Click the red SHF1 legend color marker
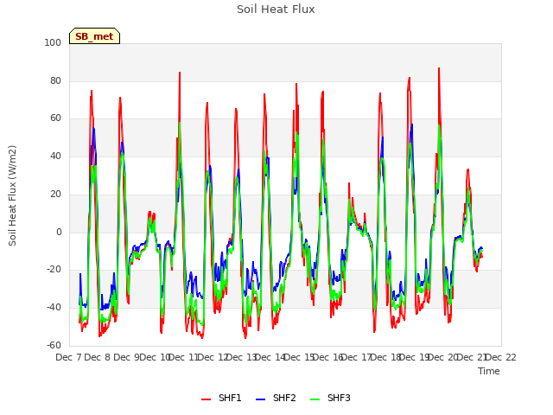The height and width of the screenshot is (415, 553). pyautogui.click(x=206, y=399)
